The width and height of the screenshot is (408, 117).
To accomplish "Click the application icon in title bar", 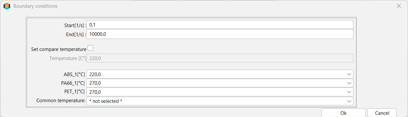I will (x=6, y=6).
